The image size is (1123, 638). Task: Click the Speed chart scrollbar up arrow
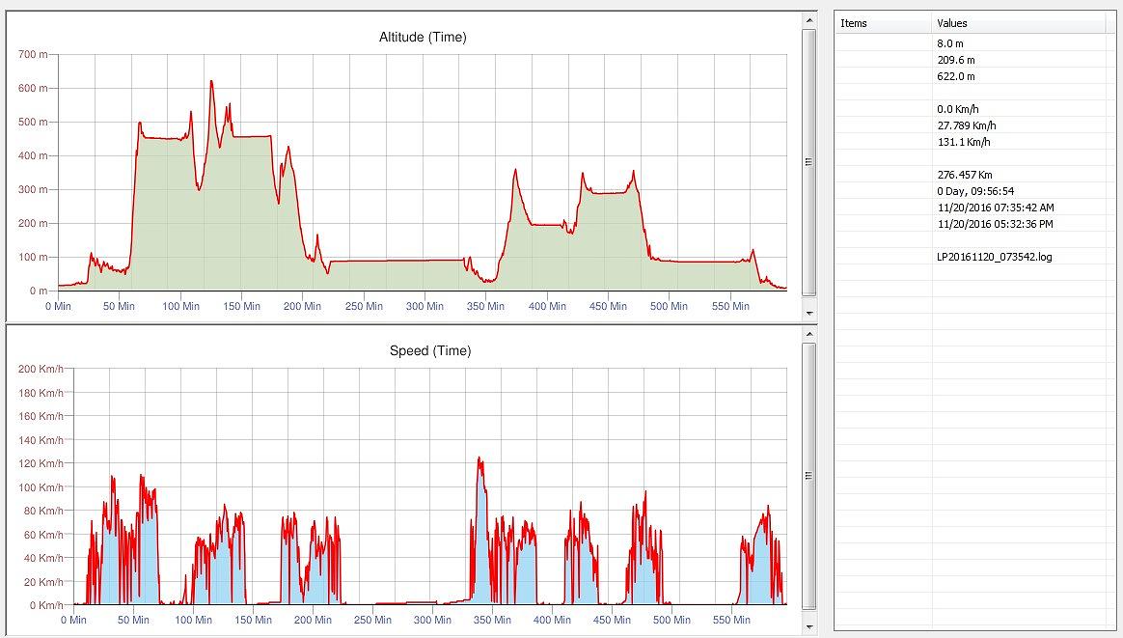coord(809,334)
